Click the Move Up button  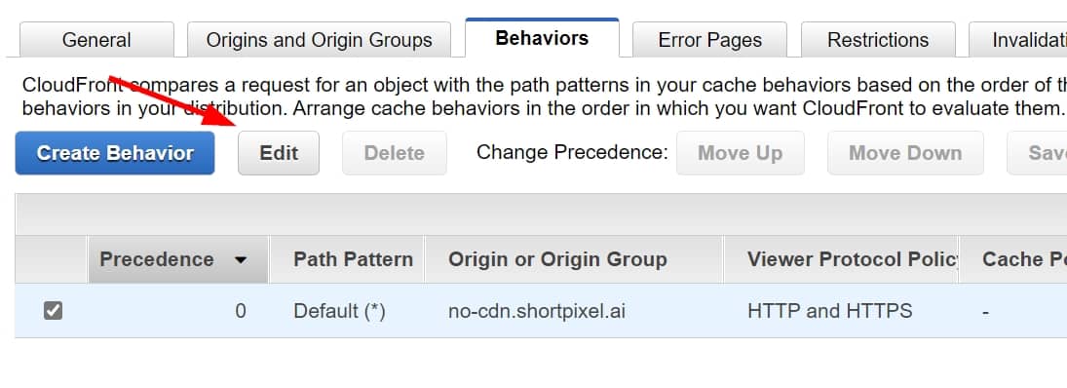tap(741, 153)
